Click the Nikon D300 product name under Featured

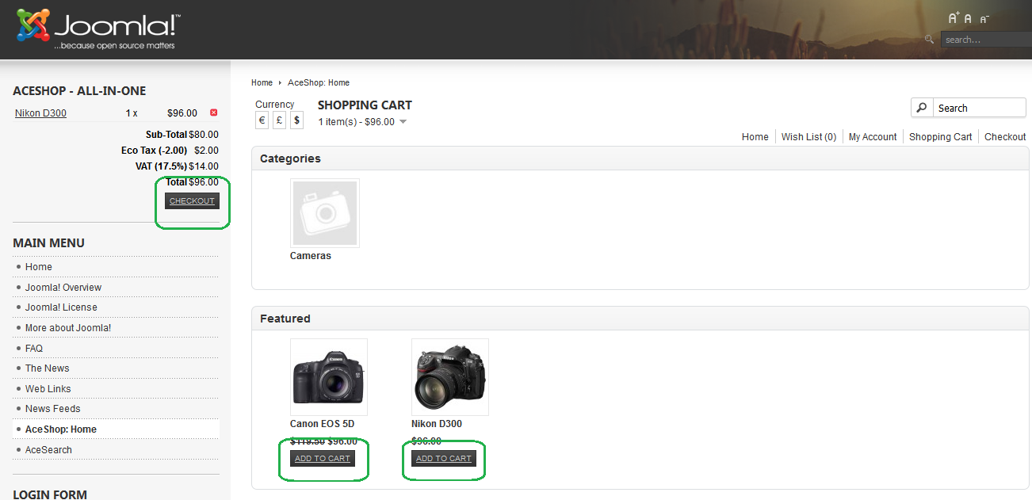(x=437, y=424)
